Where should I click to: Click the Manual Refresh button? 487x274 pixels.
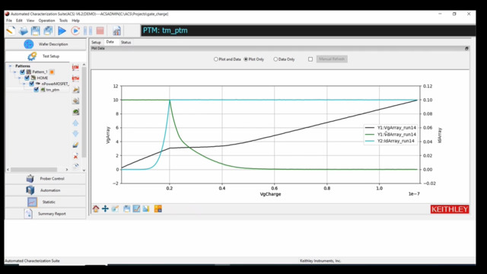coord(332,59)
